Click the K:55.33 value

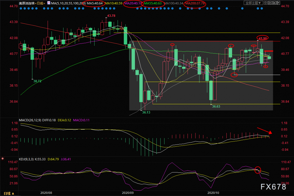click(40, 159)
